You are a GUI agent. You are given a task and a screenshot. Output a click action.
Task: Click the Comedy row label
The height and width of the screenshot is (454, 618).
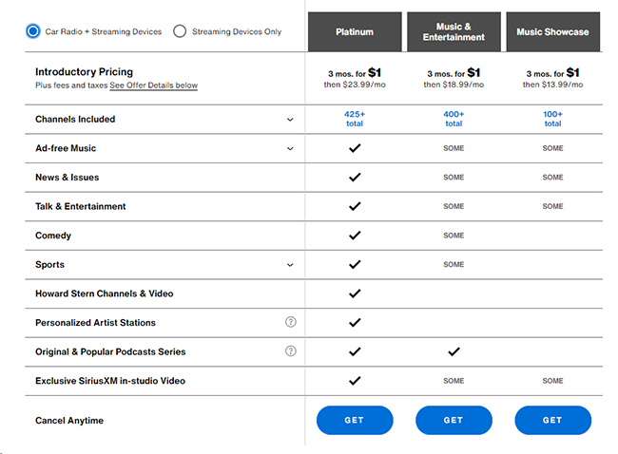click(53, 236)
